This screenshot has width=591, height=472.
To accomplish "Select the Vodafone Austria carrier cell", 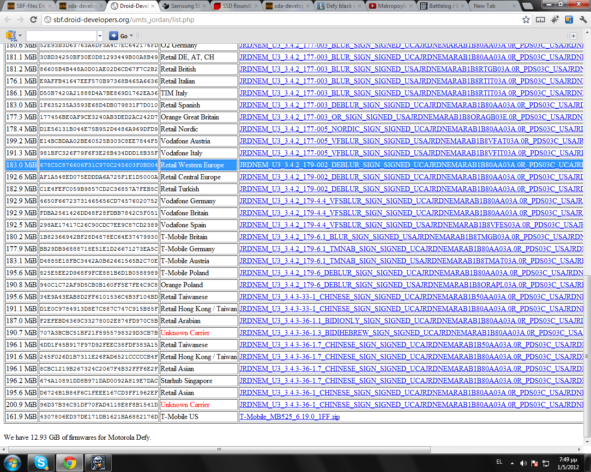I will [199, 141].
